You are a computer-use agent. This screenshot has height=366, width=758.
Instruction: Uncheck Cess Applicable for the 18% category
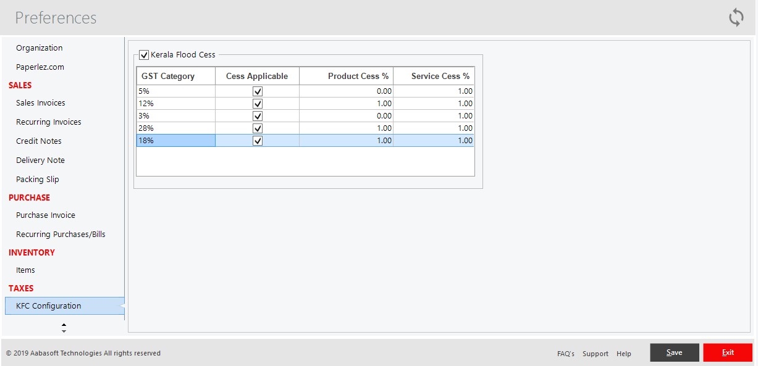tap(257, 140)
